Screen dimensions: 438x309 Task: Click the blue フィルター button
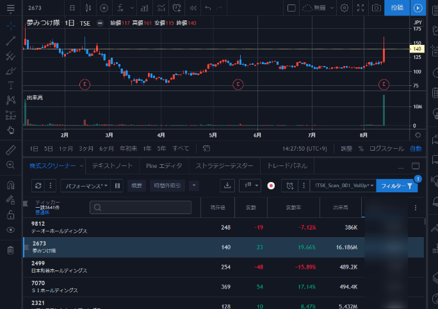(x=397, y=185)
